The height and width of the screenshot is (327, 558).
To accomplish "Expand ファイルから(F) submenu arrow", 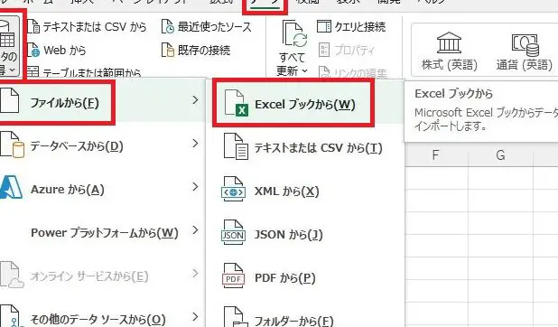I will click(195, 99).
